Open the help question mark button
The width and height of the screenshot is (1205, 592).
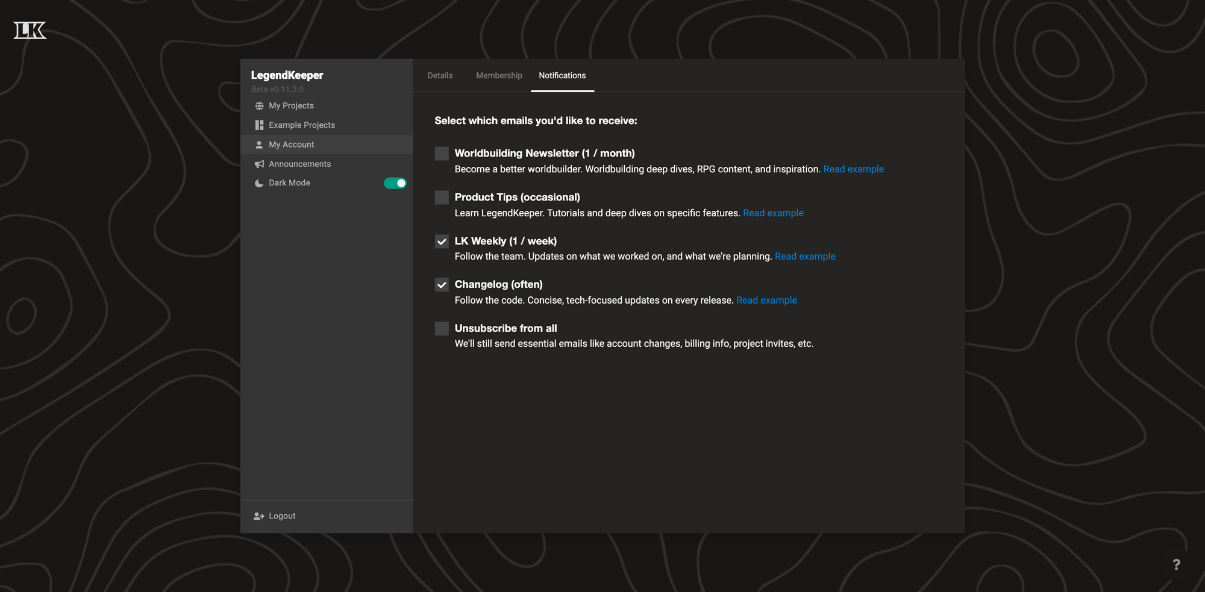click(x=1176, y=564)
